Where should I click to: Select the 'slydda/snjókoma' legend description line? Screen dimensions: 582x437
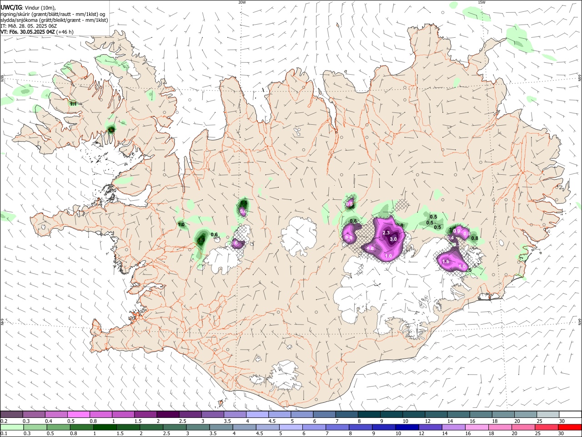[54, 20]
